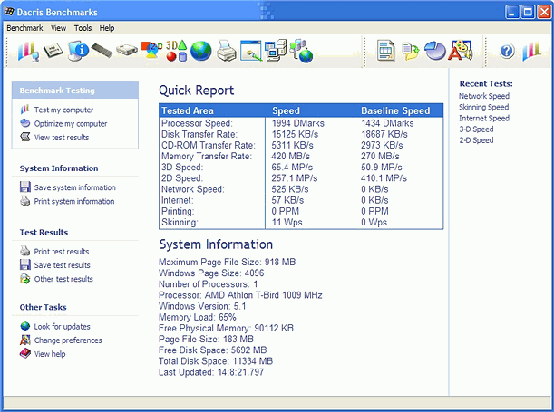554x412 pixels.
Task: Click the Last Updated timestamp line
Action: [x=211, y=372]
